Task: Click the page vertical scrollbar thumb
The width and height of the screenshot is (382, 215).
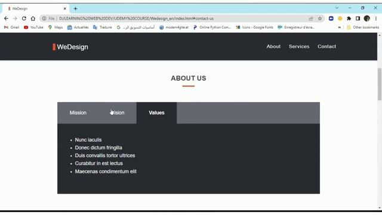Action: [380, 84]
